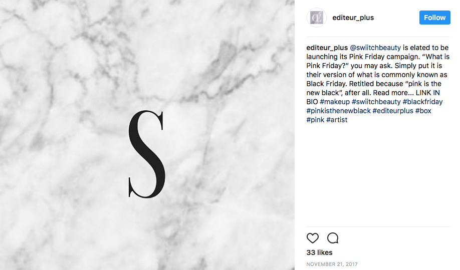460x270 pixels.
Task: Open the #blackfriday hashtag
Action: (422, 102)
